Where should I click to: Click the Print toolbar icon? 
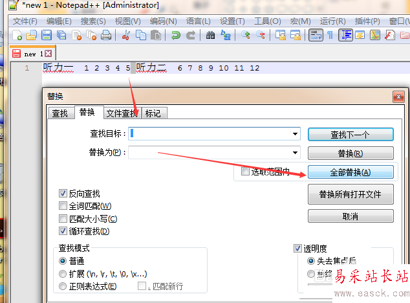point(106,35)
